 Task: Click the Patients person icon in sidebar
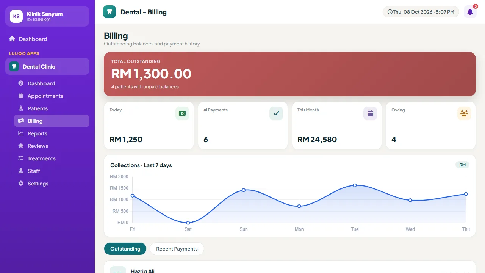(21, 108)
